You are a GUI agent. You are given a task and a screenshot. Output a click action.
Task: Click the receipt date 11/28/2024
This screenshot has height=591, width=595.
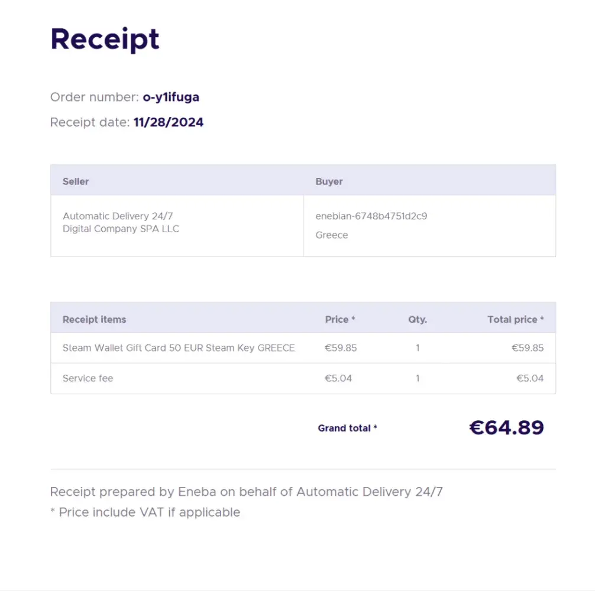169,122
